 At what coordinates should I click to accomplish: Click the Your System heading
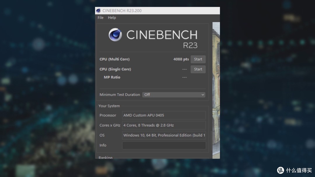(109, 106)
